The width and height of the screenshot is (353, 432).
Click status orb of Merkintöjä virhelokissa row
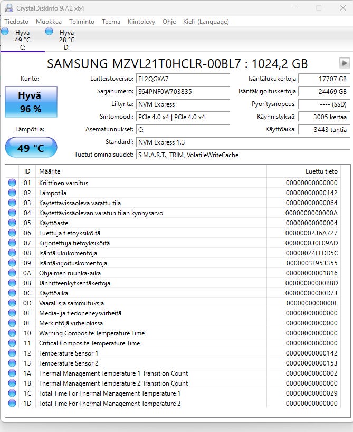12,323
